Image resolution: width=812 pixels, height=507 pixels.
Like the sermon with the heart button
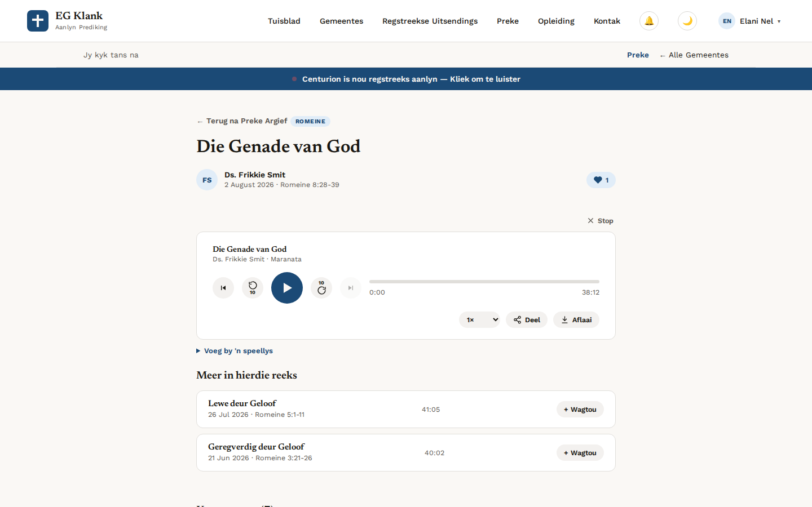(601, 180)
